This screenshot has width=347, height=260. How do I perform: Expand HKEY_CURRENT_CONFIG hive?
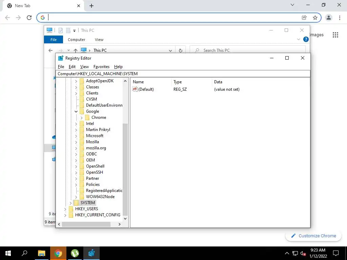(x=65, y=215)
